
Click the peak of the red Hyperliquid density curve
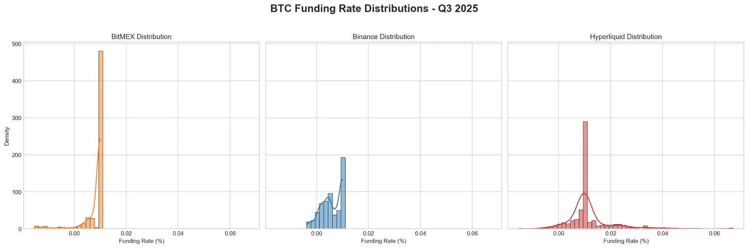(584, 194)
